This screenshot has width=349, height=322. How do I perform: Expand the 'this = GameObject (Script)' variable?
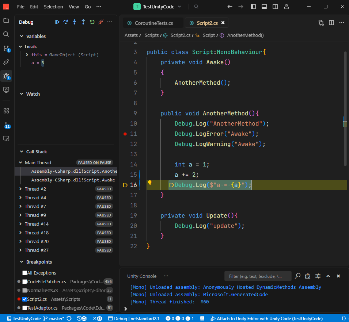[x=27, y=55]
